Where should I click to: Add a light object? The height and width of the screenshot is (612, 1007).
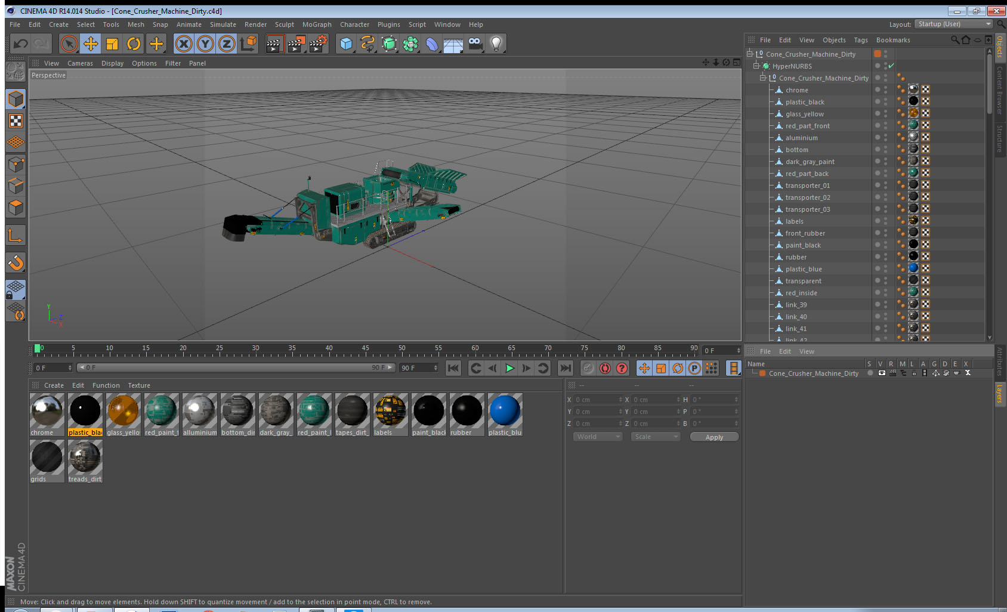point(496,44)
